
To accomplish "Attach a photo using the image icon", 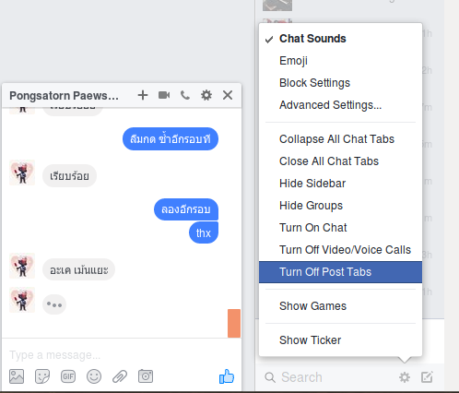I will click(x=17, y=376).
